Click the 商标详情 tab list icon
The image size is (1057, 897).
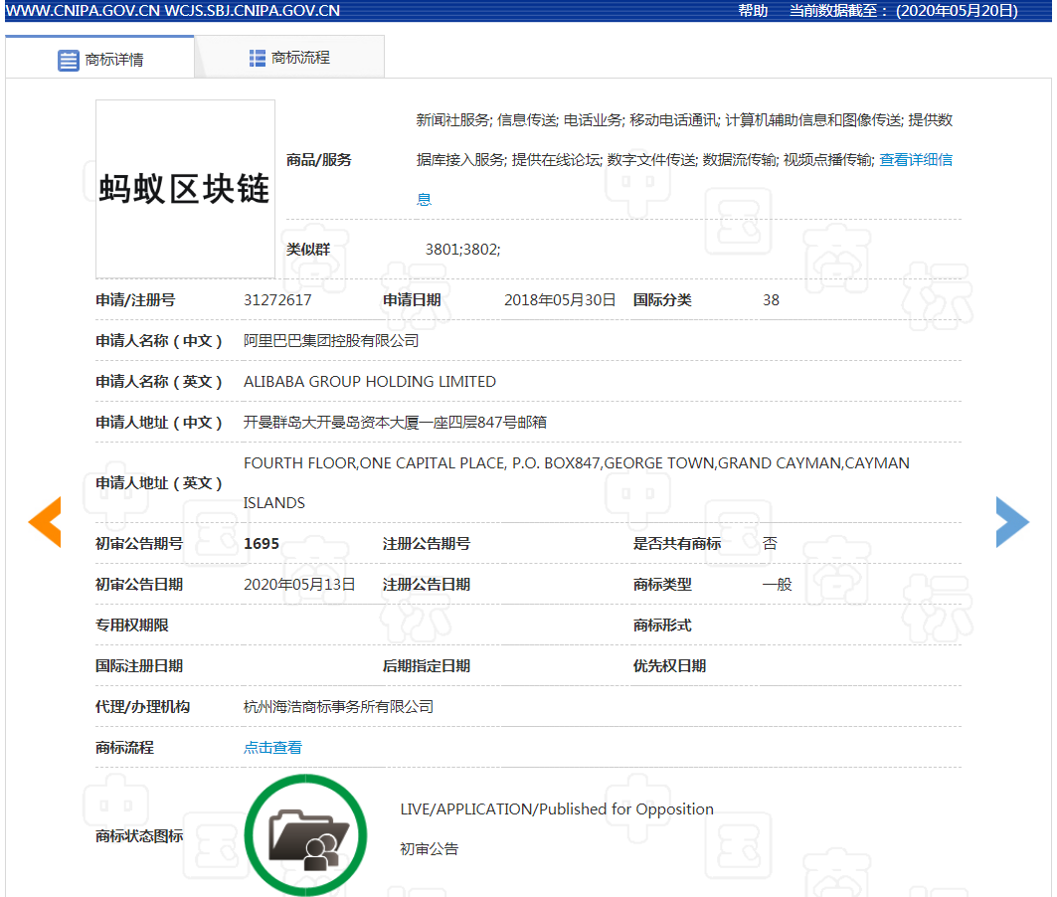[x=68, y=60]
